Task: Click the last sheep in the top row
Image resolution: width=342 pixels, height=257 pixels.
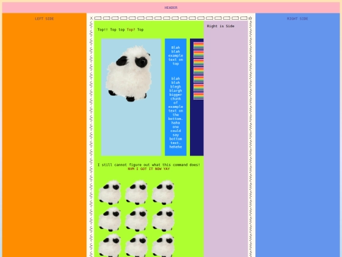Action: tap(163, 192)
